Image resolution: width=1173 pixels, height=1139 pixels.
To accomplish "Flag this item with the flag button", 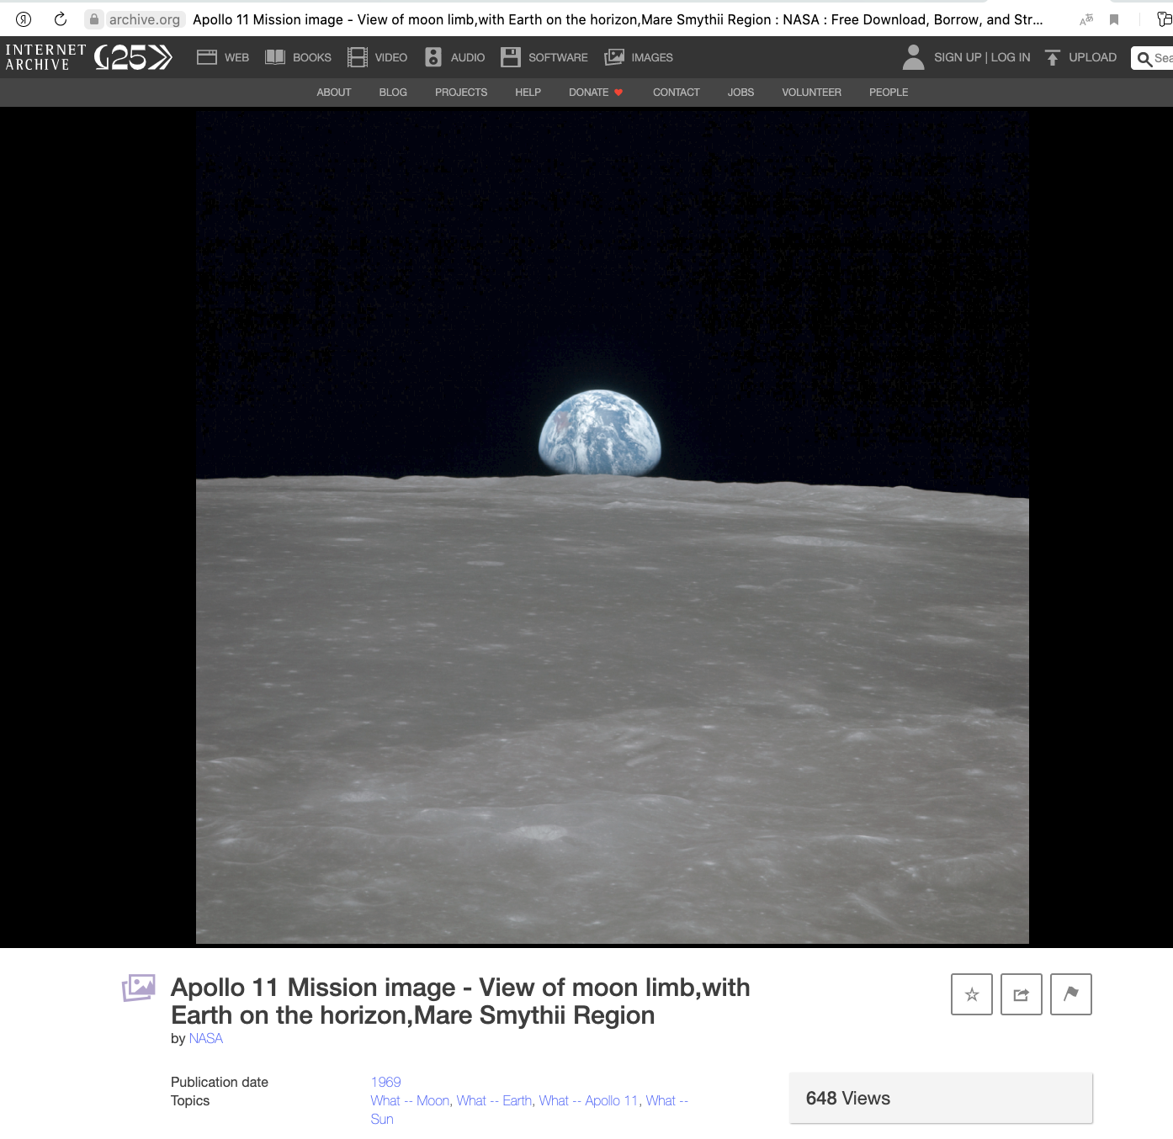I will coord(1071,994).
